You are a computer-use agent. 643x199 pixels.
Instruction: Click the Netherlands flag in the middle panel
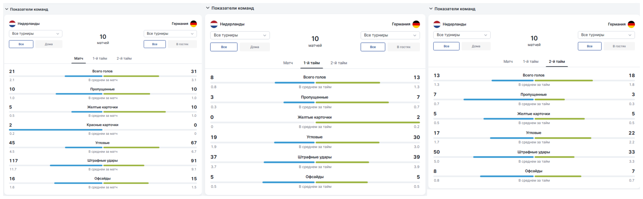[214, 24]
